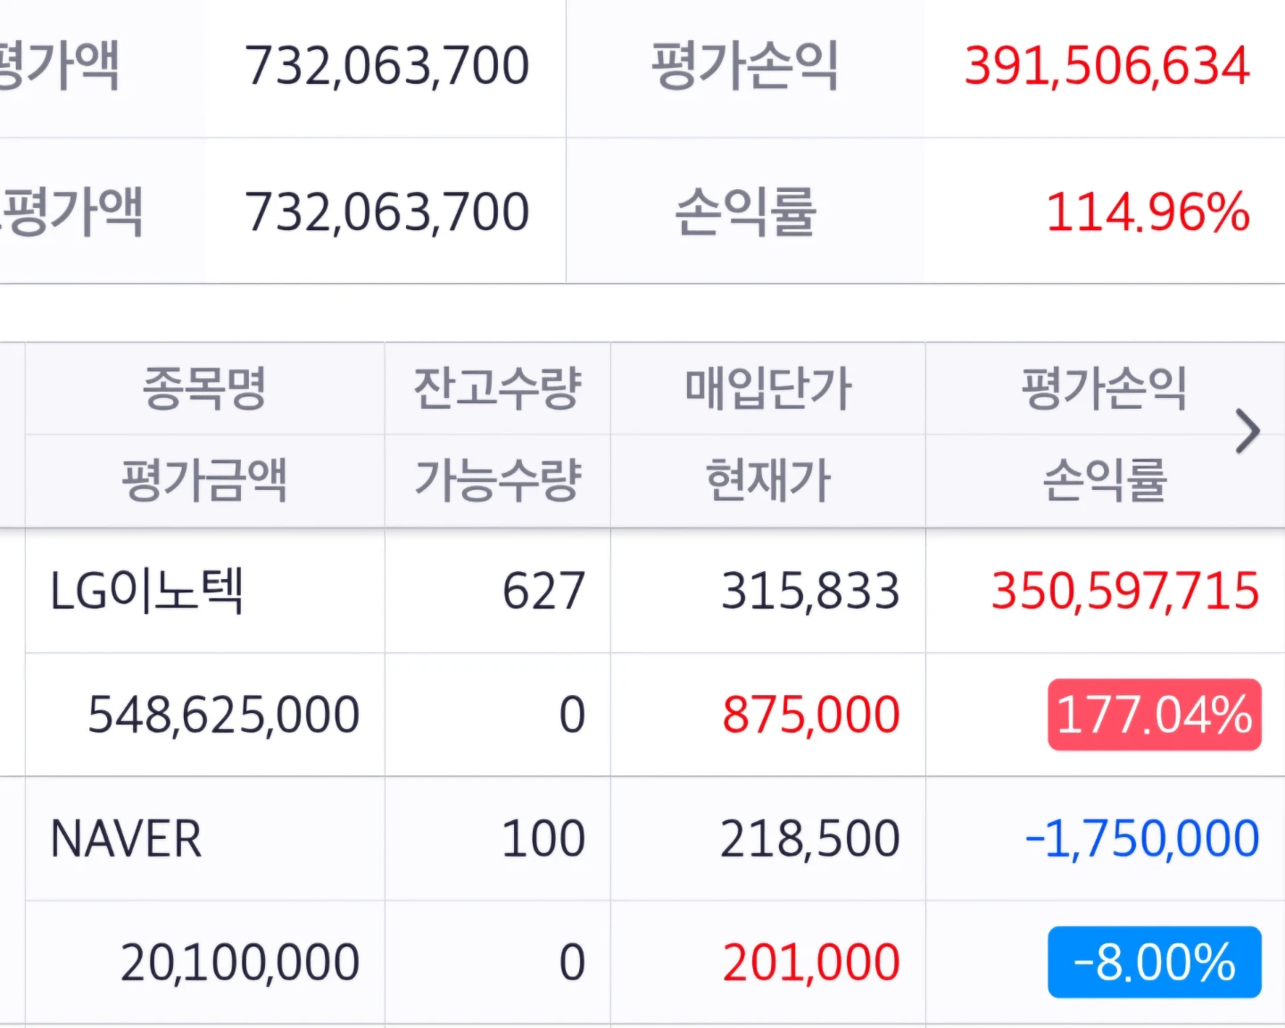The width and height of the screenshot is (1285, 1028).
Task: Select the 평가금액 sub-header
Action: (204, 480)
